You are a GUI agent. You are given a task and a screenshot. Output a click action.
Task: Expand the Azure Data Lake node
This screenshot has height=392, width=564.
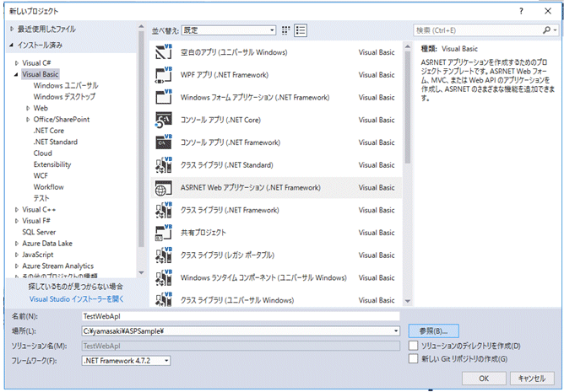pyautogui.click(x=17, y=244)
